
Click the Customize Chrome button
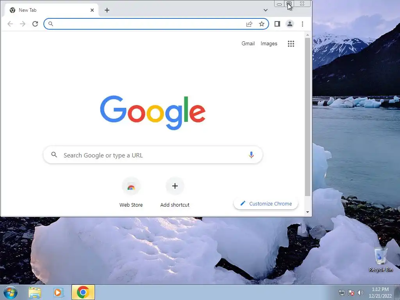click(266, 204)
